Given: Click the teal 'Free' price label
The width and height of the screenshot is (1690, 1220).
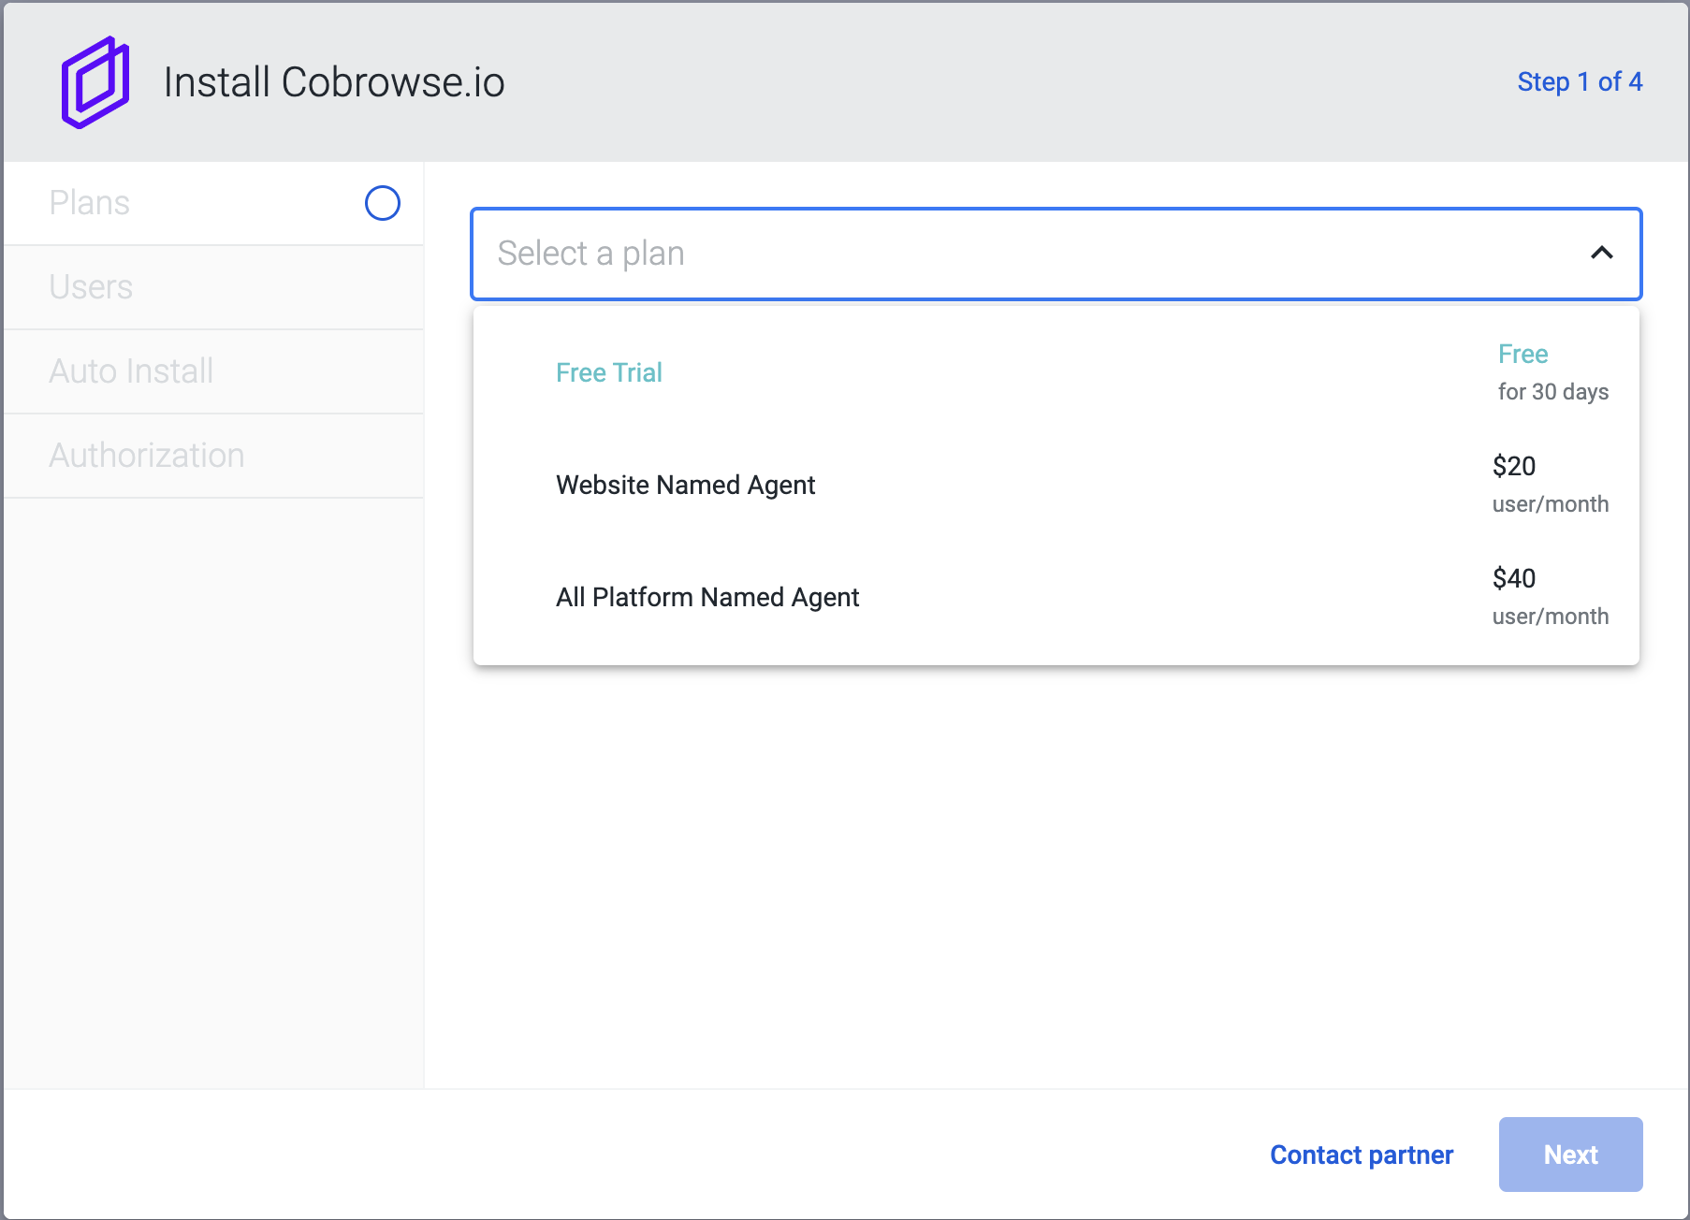Looking at the screenshot, I should (x=1522, y=354).
